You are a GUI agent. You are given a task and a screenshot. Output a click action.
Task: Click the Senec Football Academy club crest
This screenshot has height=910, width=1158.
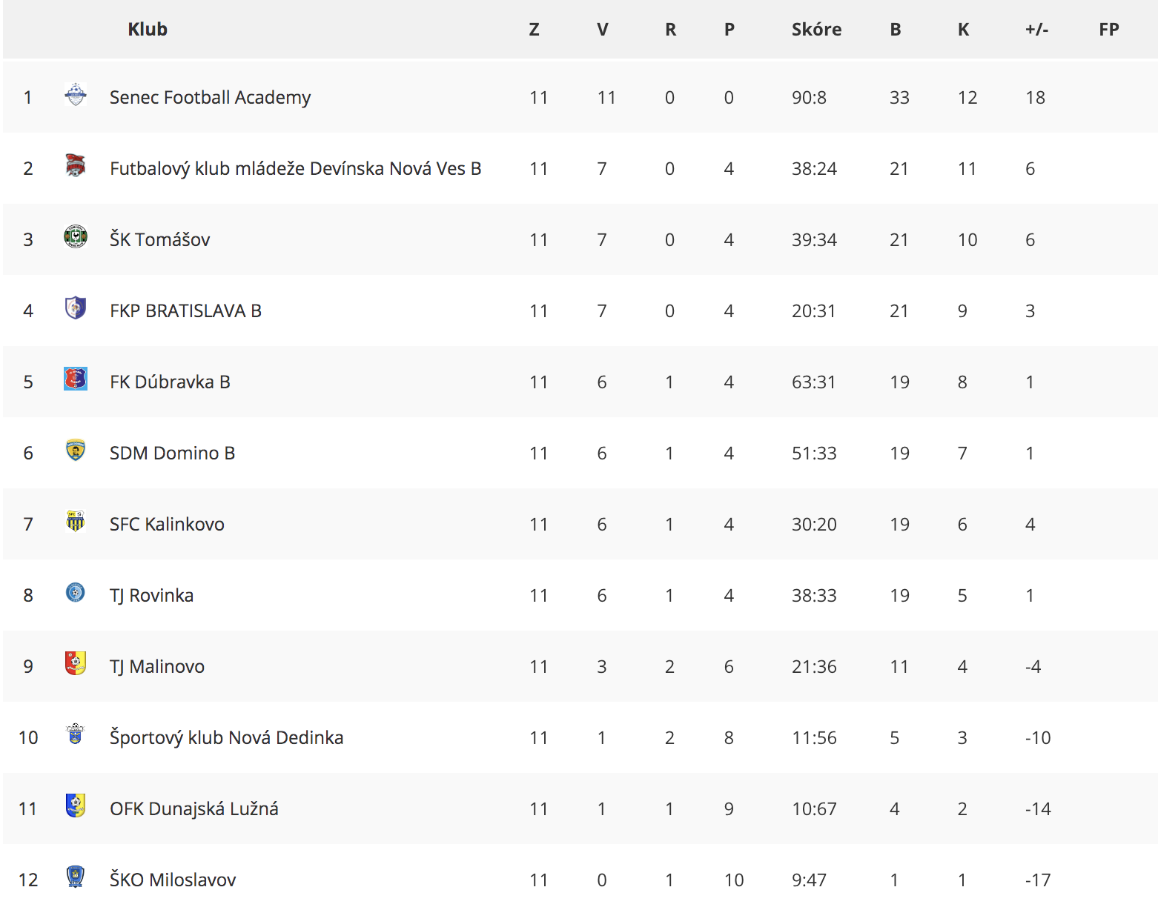point(75,95)
